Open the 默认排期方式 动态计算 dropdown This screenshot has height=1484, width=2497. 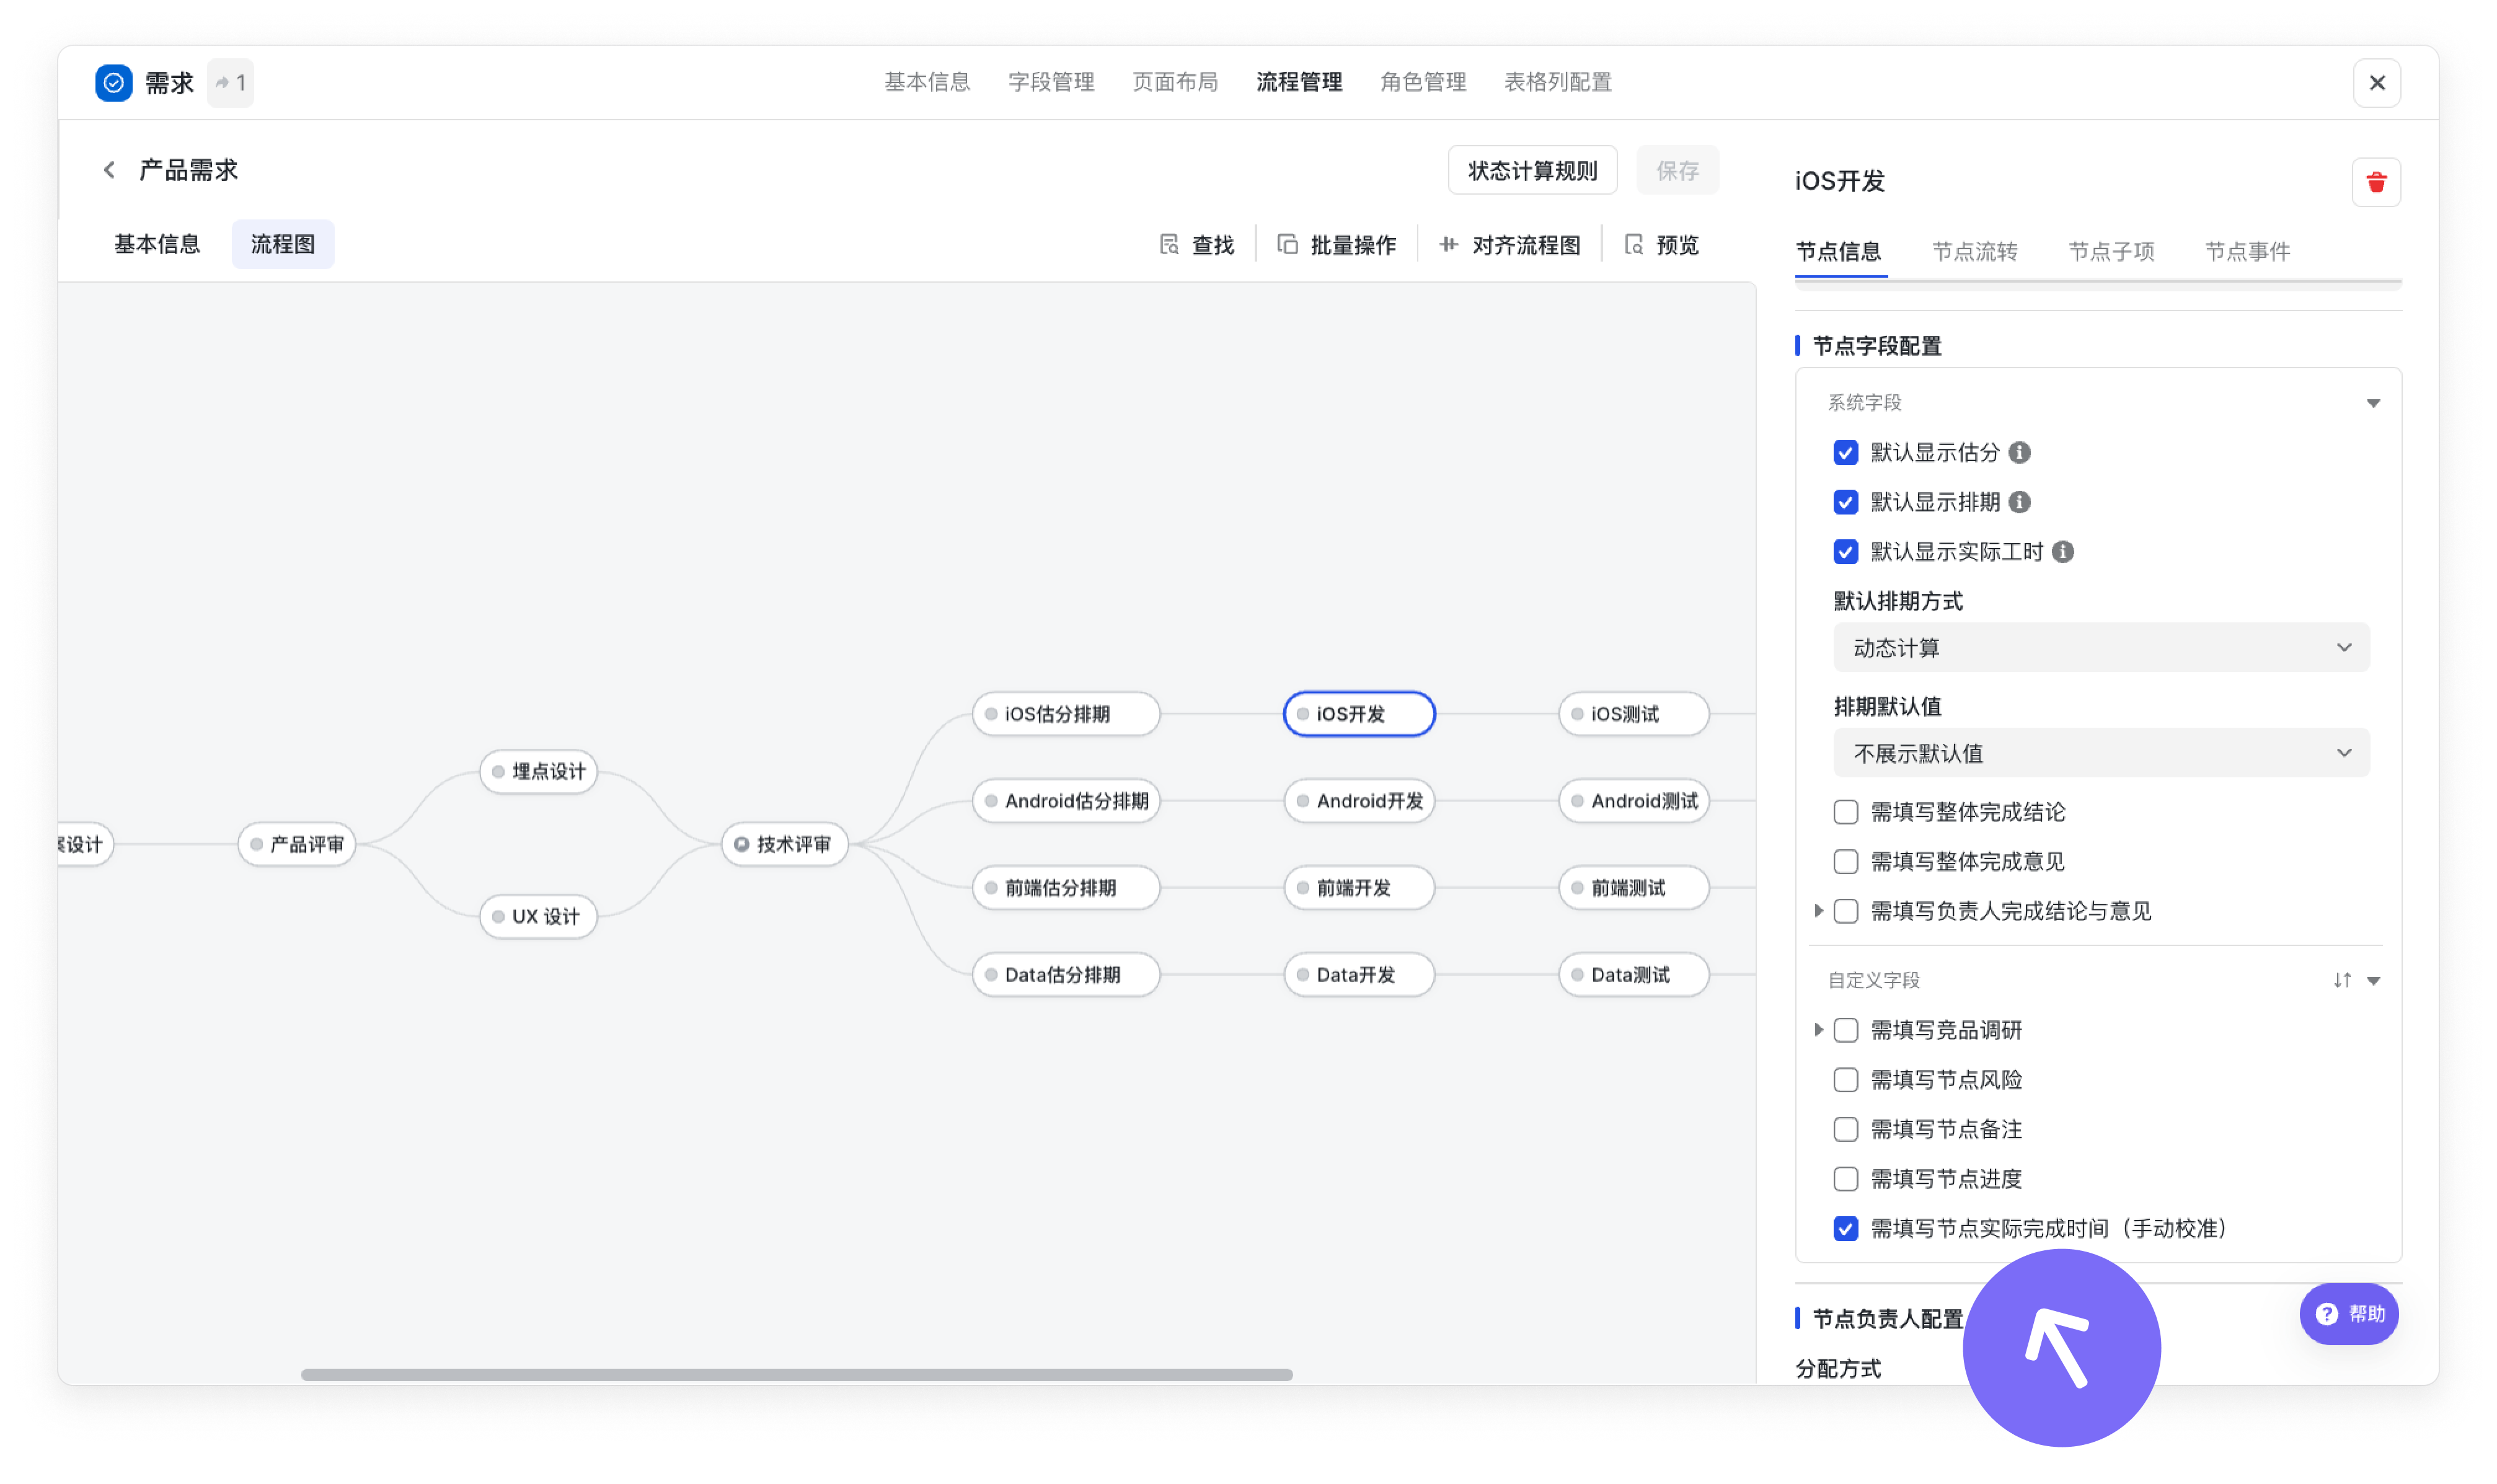coord(2100,648)
